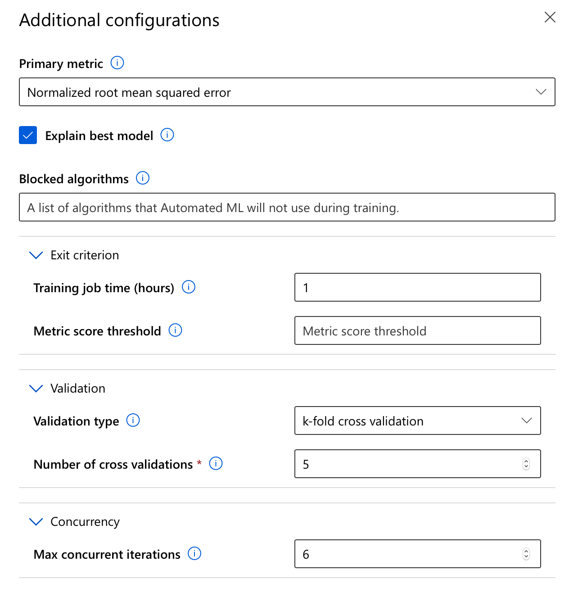Screen dimensions: 569x606
Task: Close the Additional configurations panel
Action: (x=550, y=17)
